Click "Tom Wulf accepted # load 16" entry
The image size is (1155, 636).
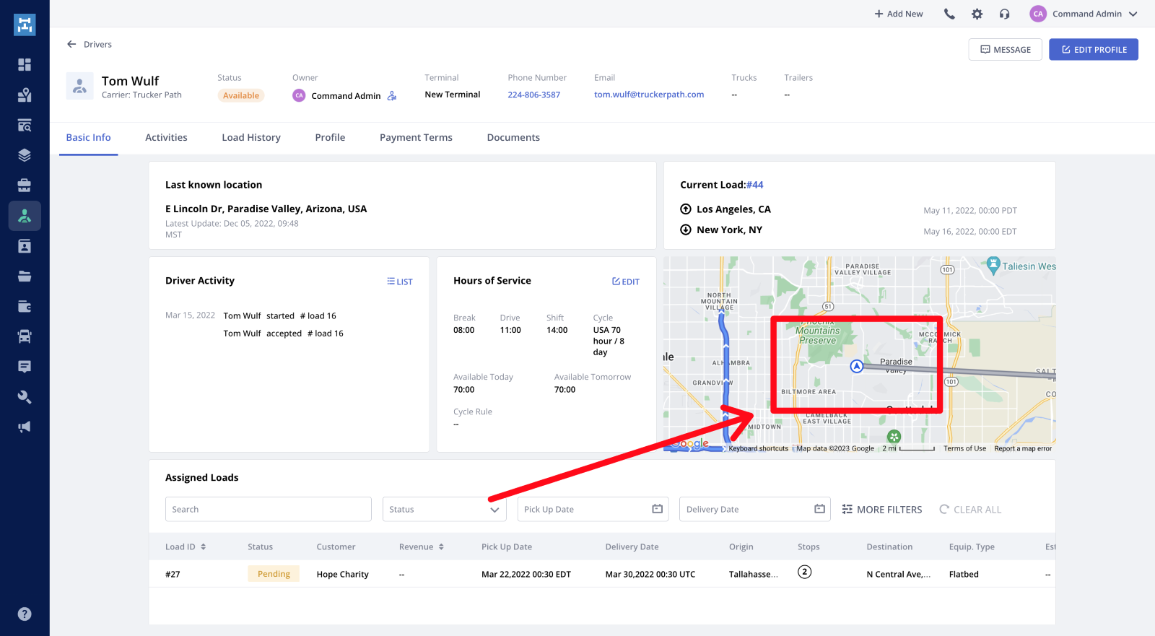pos(283,334)
